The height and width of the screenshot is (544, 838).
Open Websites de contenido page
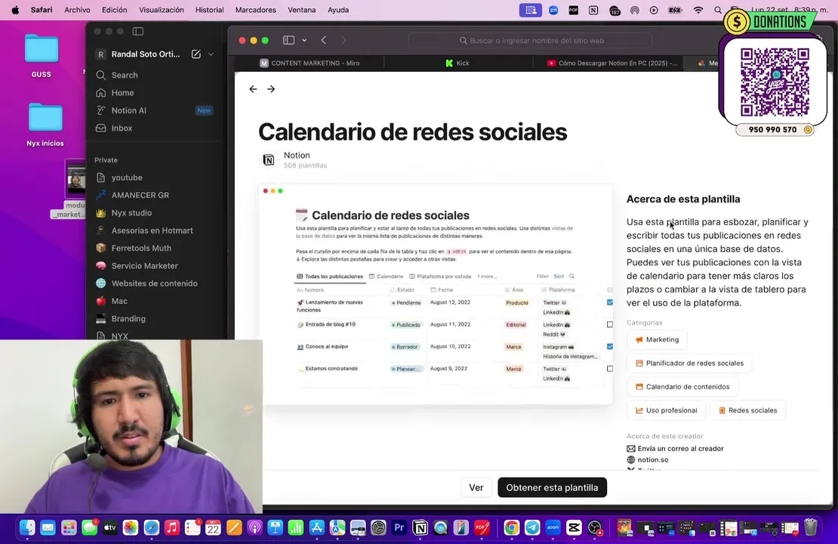coord(155,283)
